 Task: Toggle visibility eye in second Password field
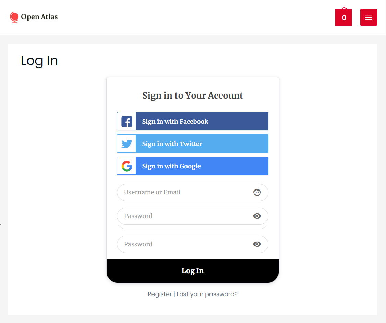click(257, 244)
